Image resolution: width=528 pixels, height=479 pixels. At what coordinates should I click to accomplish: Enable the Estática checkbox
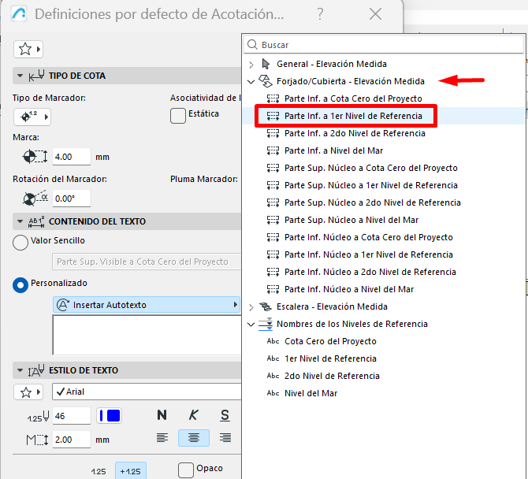point(178,116)
